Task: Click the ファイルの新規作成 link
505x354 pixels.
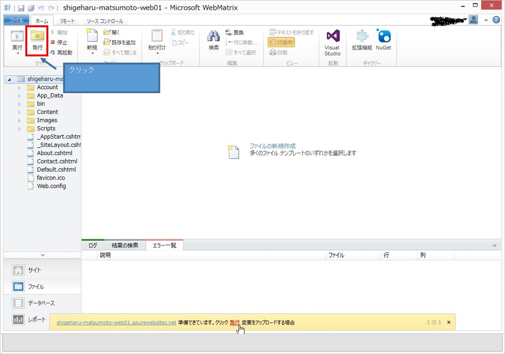Action: tap(273, 146)
